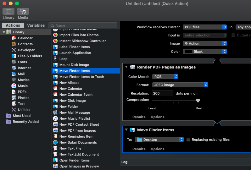Select the Open Finder Items action
The width and height of the screenshot is (251, 170).
(86, 160)
